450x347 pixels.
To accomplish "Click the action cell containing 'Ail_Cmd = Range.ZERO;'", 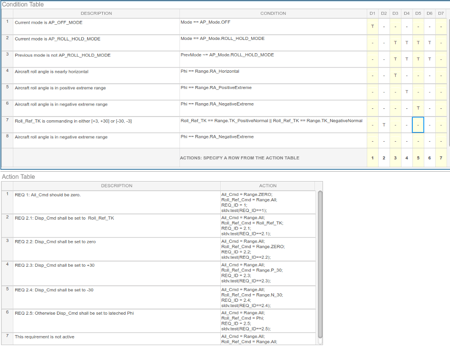I will (268, 202).
